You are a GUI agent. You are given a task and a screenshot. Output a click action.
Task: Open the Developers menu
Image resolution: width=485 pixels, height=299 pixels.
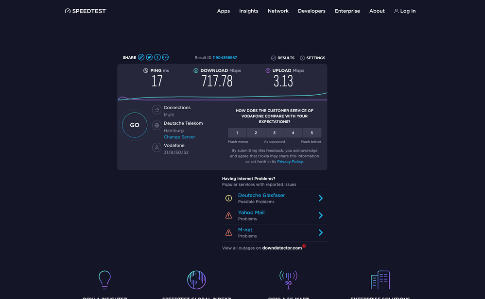click(312, 11)
